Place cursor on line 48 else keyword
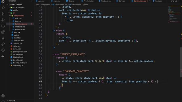Screen dimensions: 182x102 click(x=59, y=31)
